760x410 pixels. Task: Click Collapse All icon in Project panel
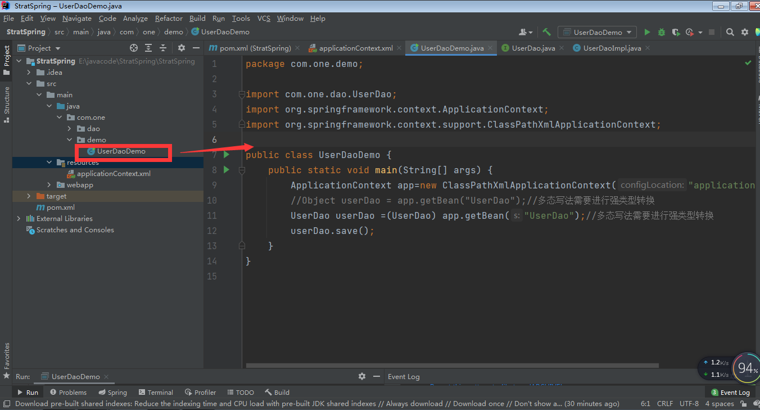pos(163,48)
